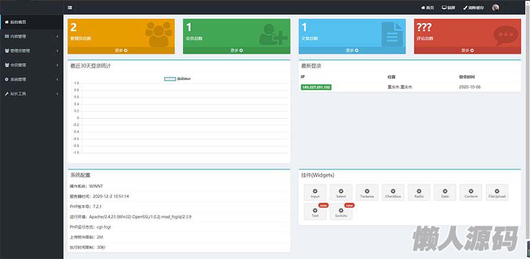Screen dimensions: 530x259
Task: Open the Checkbox widget tile
Action: [x=393, y=193]
